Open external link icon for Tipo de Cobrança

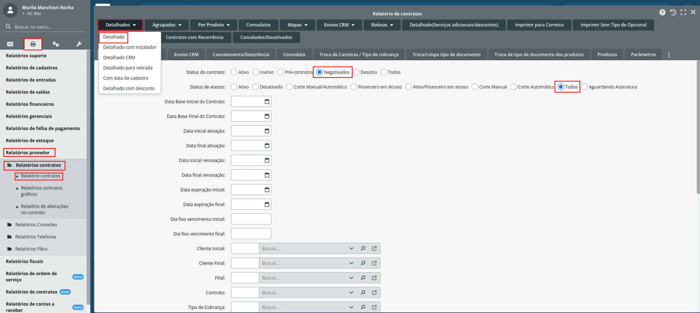click(x=374, y=307)
